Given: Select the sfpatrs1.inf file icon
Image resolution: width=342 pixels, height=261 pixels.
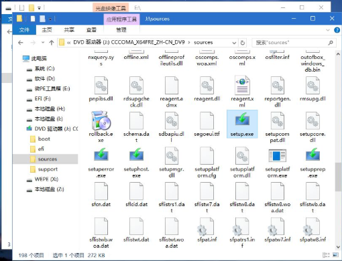Looking at the screenshot, I should 241,227.
